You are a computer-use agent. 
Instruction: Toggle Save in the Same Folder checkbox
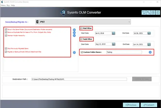[x=6, y=29]
